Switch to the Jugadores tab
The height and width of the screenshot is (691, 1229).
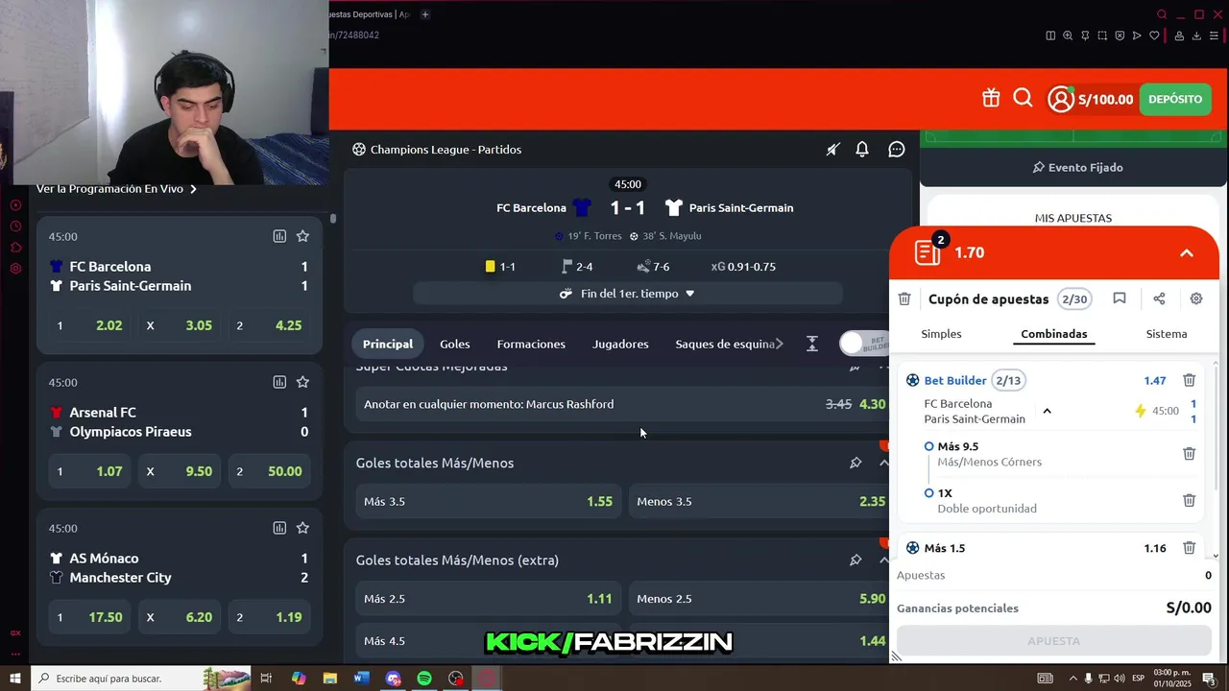tap(620, 344)
